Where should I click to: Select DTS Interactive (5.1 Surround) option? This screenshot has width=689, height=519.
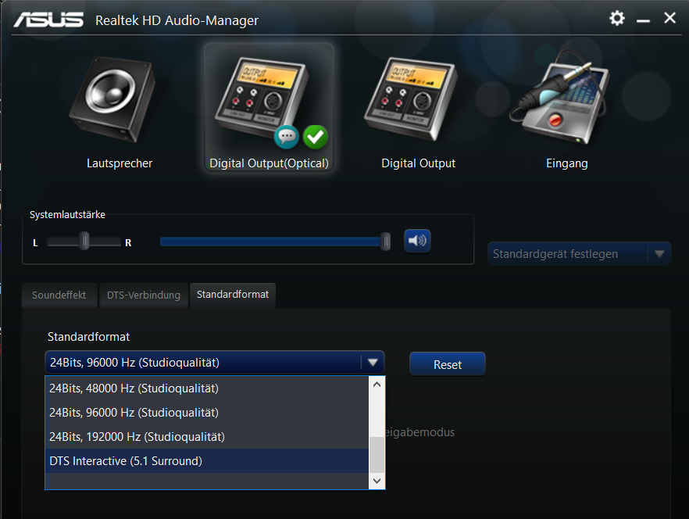pyautogui.click(x=206, y=461)
